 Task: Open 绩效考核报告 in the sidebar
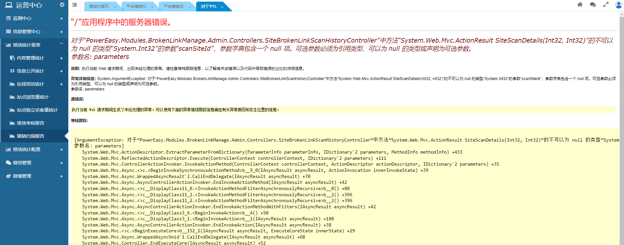(30, 123)
